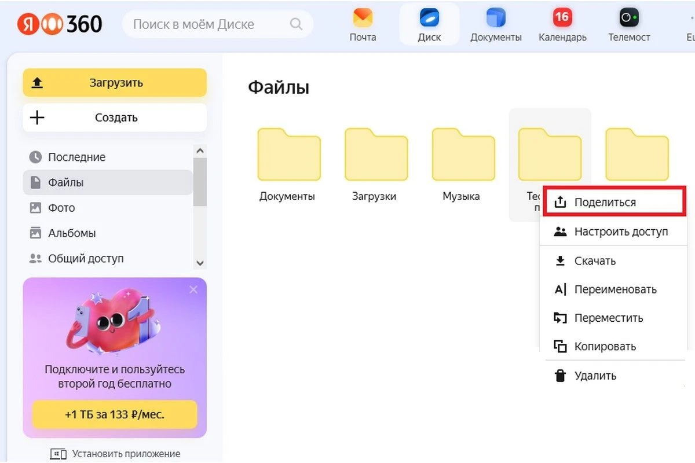
Task: Click the promo text about second year free
Action: [115, 376]
